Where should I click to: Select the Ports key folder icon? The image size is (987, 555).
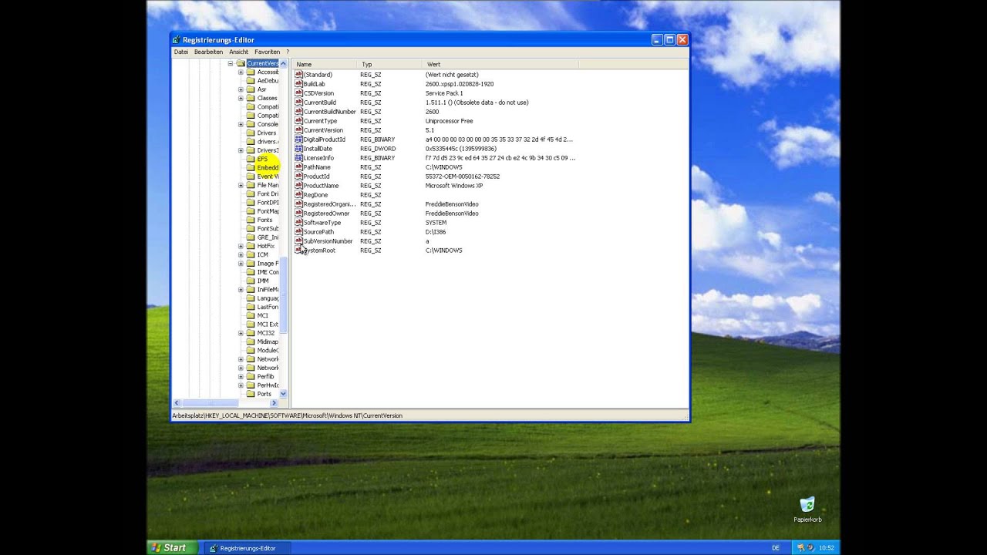[x=251, y=394]
